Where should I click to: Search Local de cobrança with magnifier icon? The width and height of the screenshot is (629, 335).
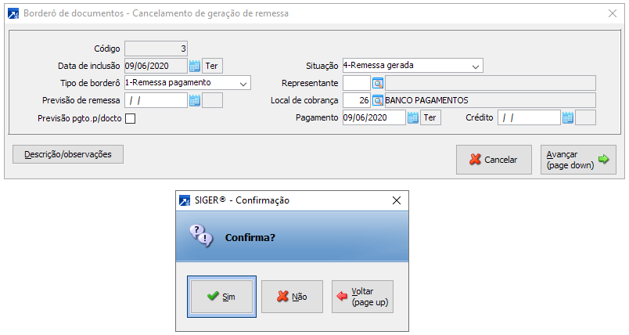378,100
